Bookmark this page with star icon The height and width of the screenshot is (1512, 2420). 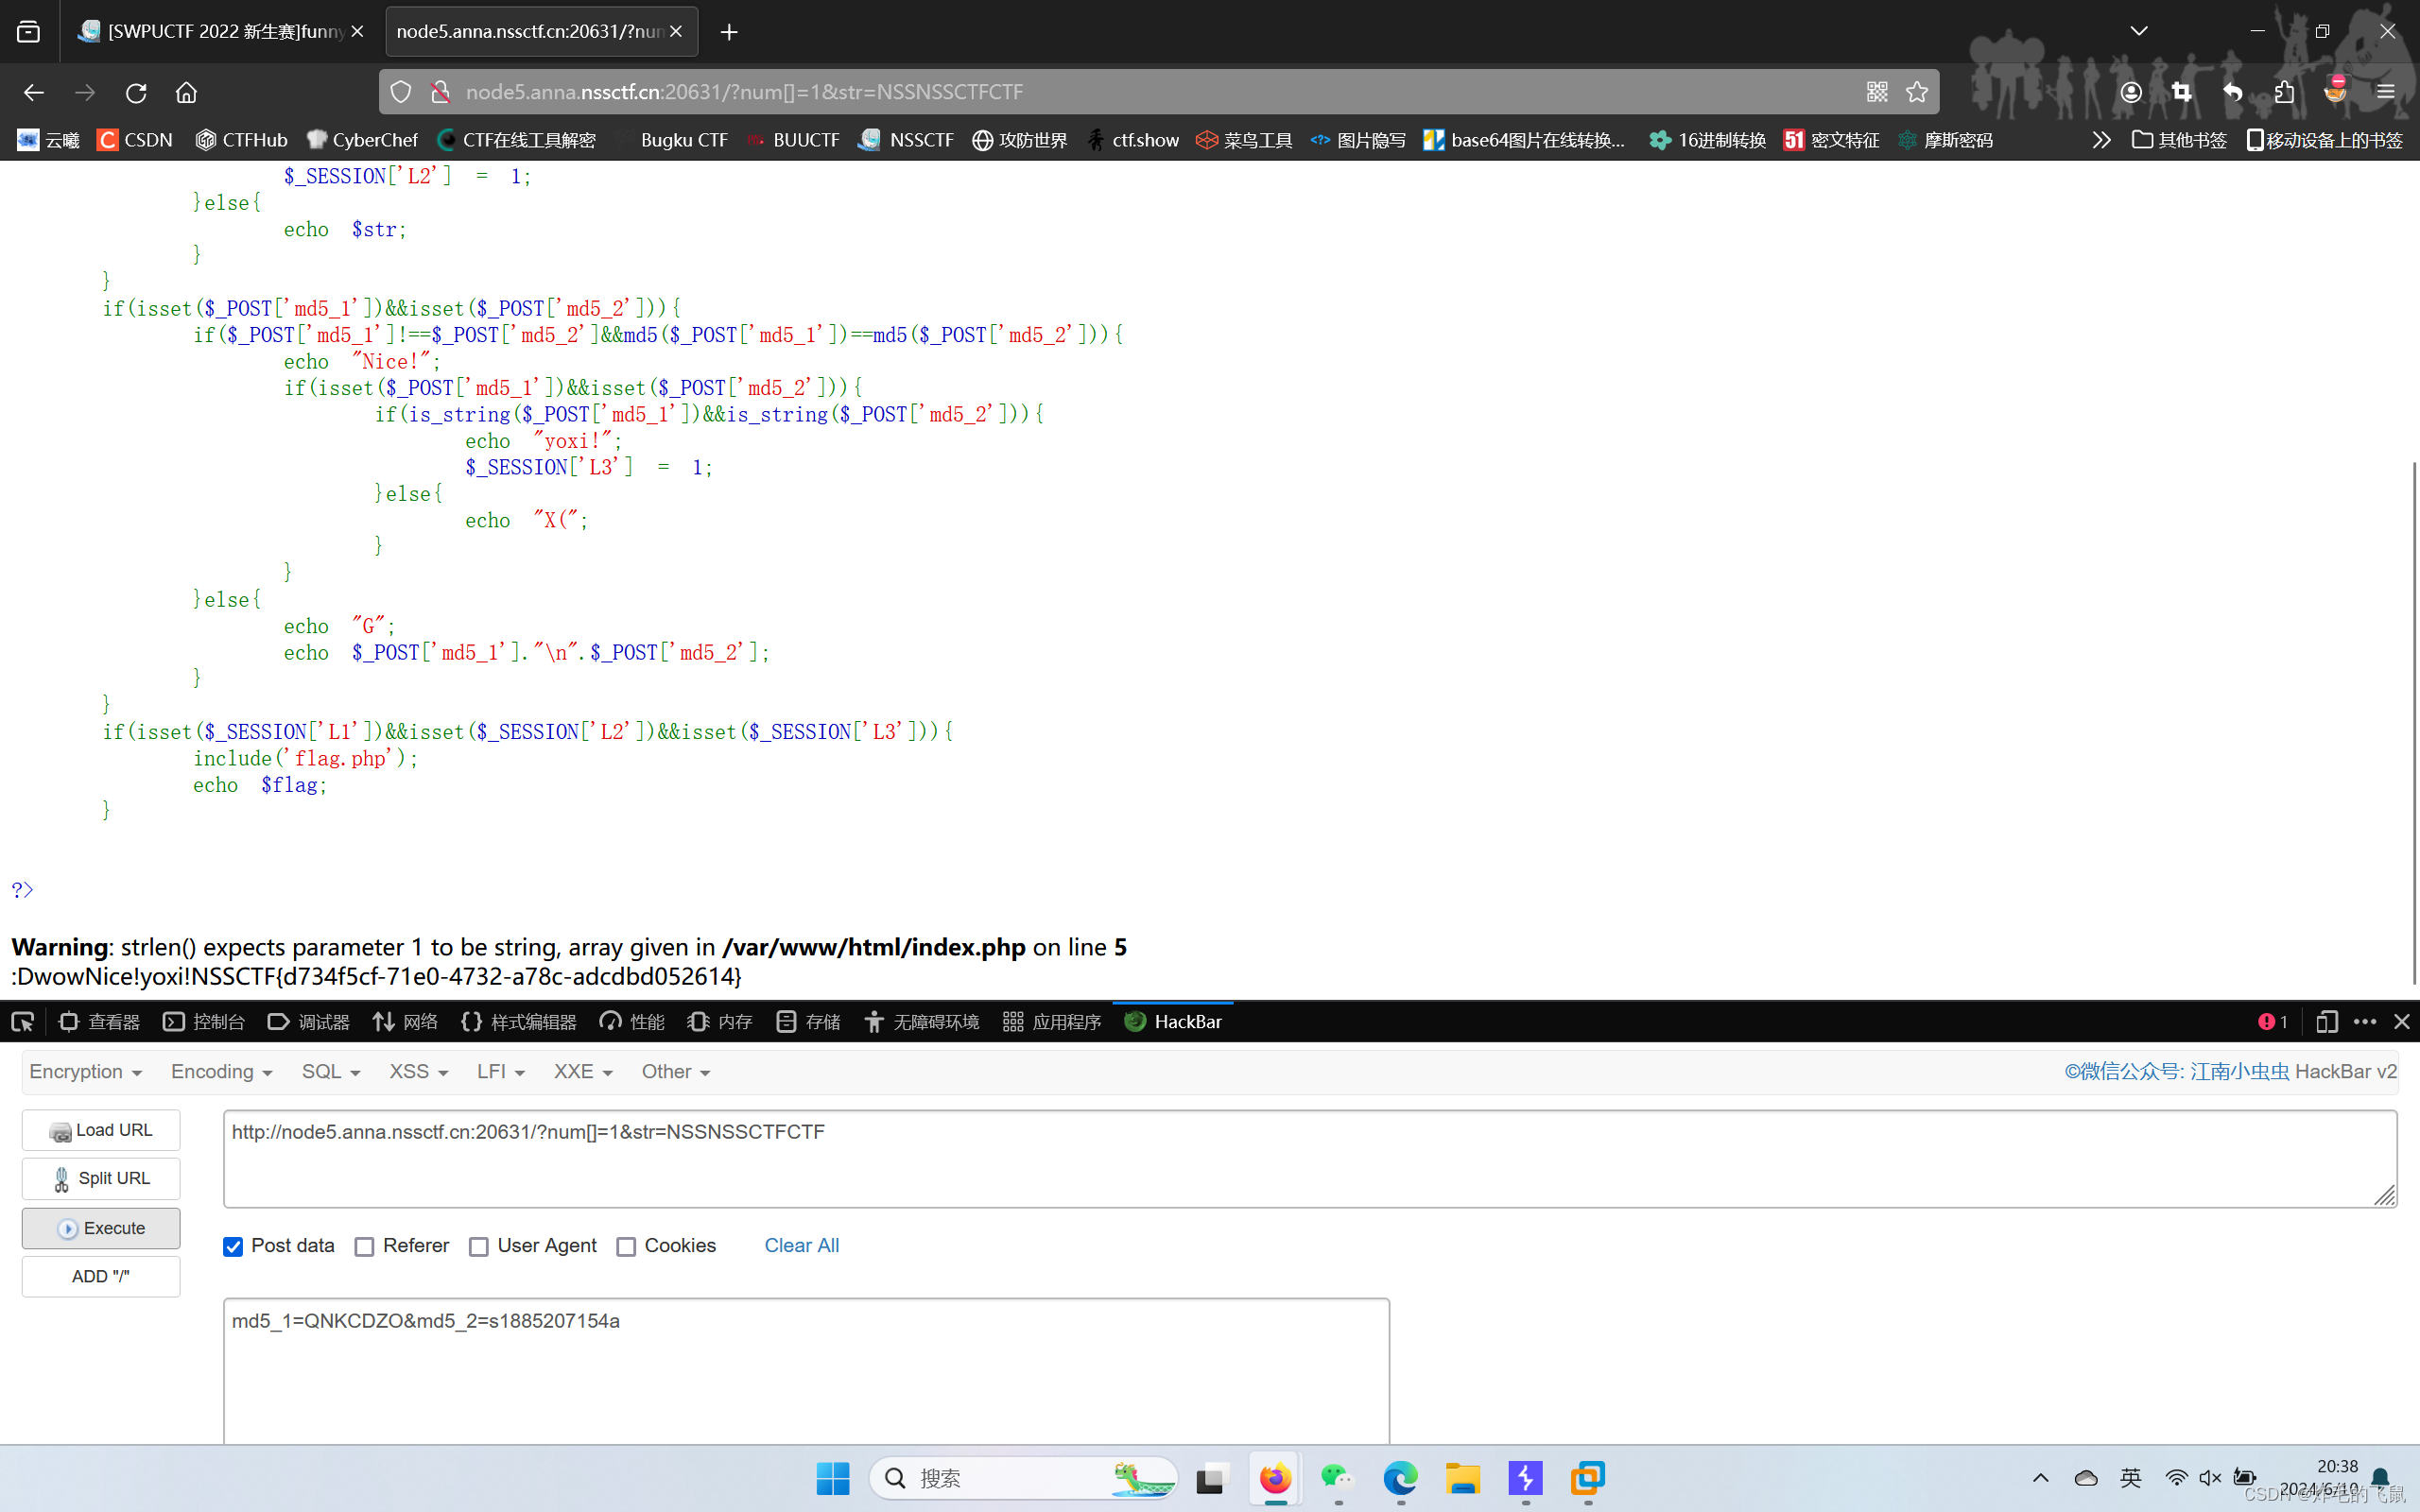[x=1916, y=92]
